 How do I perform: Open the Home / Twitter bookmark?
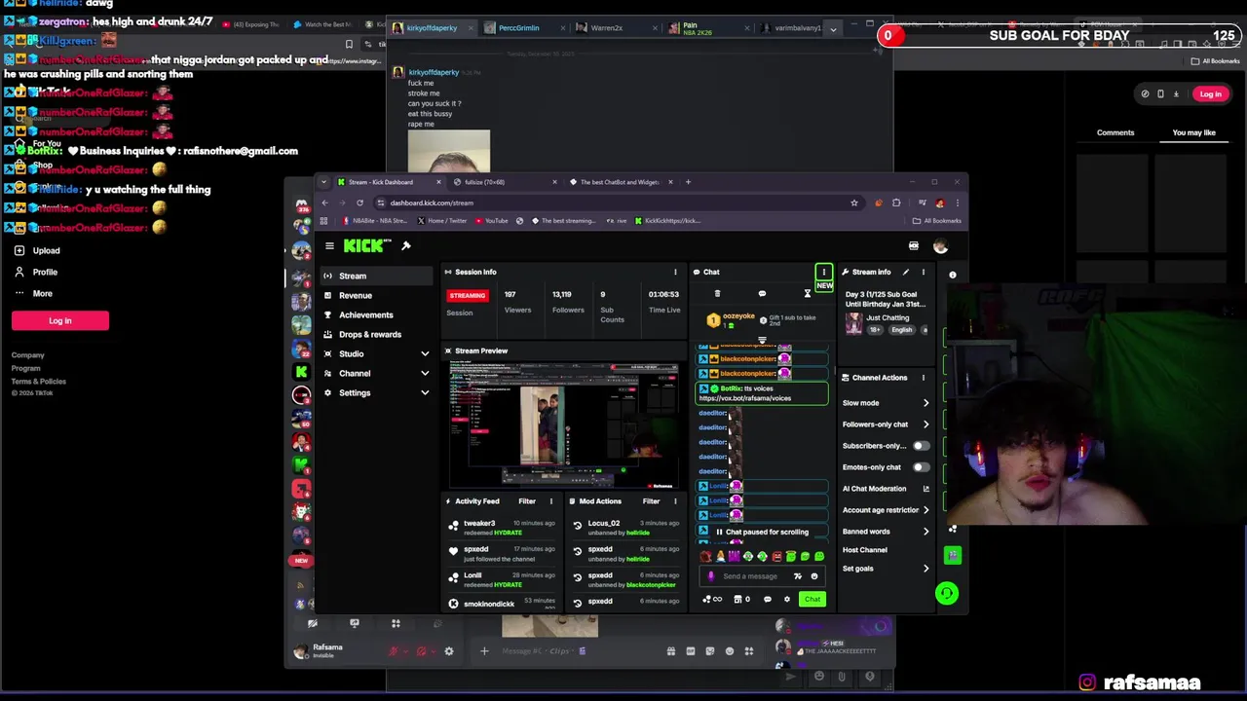442,221
